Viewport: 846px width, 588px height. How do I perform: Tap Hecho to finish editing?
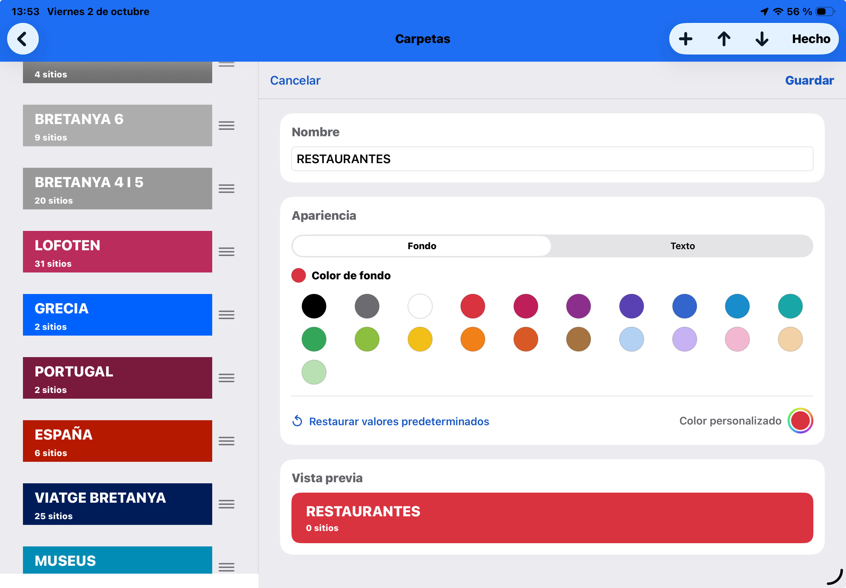tap(811, 39)
